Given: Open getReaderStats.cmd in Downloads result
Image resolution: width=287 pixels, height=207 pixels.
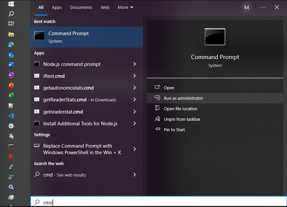Looking at the screenshot, I should pyautogui.click(x=87, y=100).
